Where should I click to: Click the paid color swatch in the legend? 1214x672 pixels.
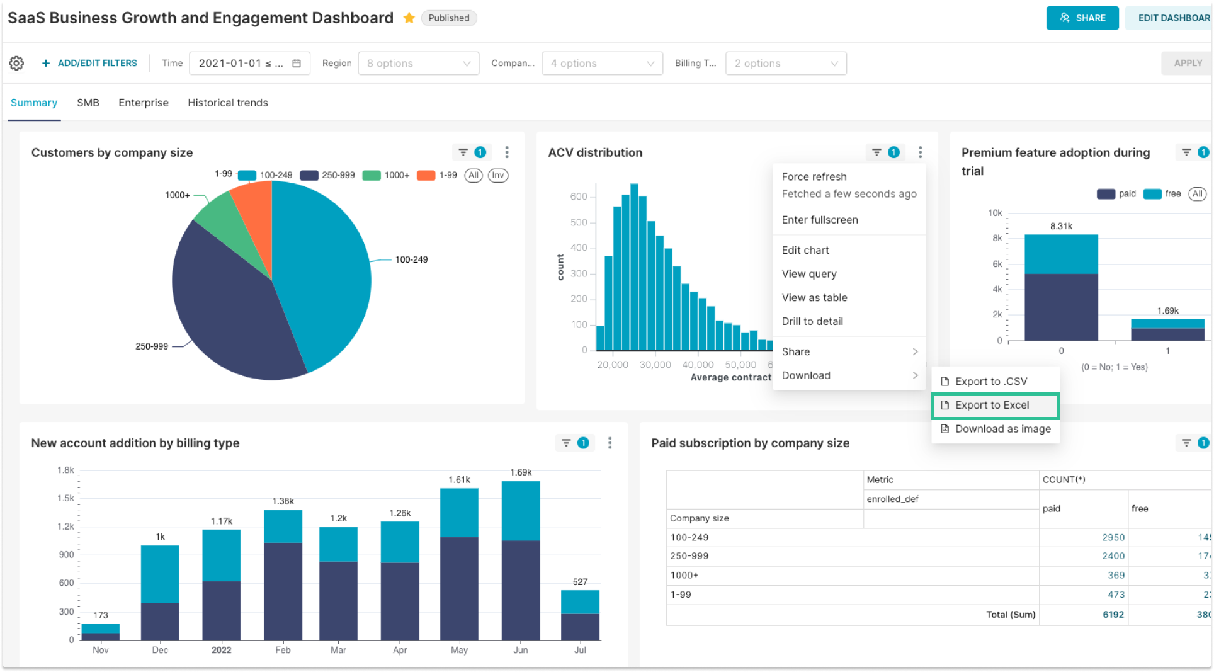(x=1105, y=194)
